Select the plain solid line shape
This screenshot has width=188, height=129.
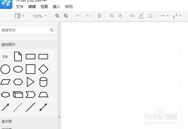coord(31,107)
